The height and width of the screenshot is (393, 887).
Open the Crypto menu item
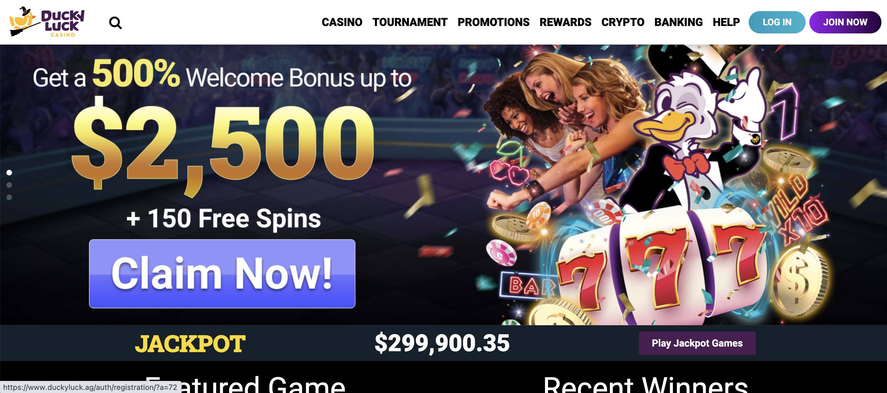[623, 22]
